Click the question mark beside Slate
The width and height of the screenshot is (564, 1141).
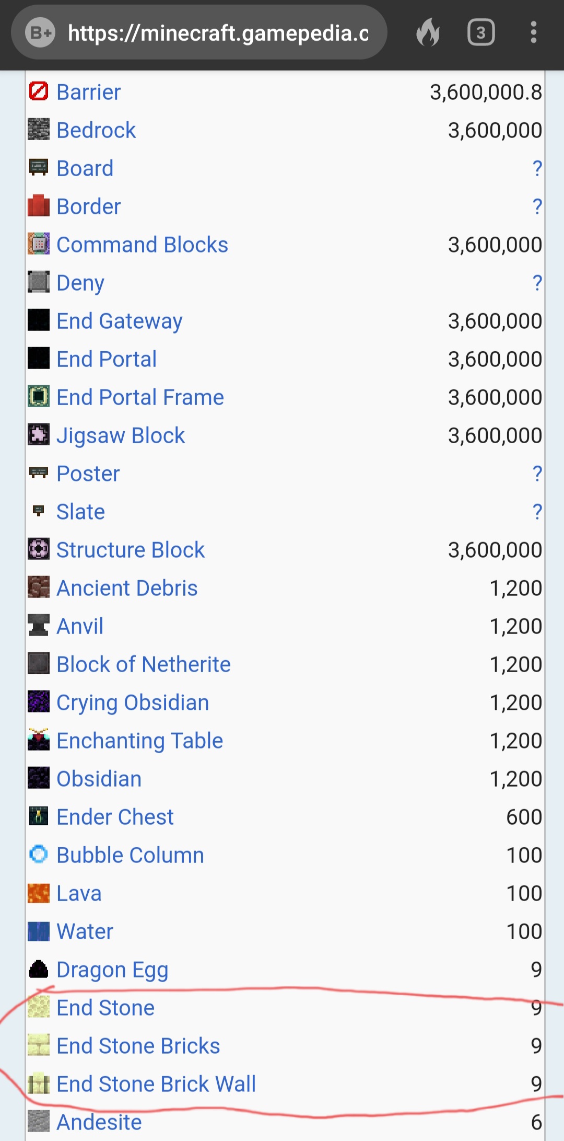pyautogui.click(x=537, y=512)
